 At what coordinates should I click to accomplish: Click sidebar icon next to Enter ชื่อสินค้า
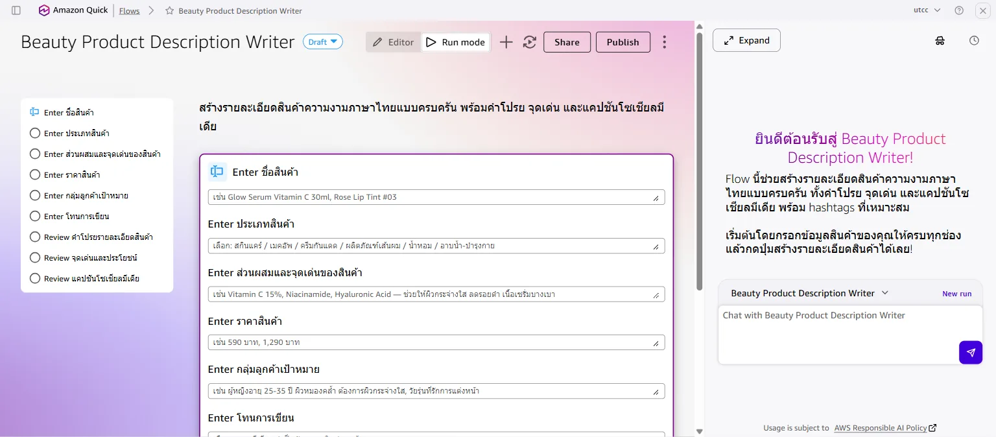35,112
